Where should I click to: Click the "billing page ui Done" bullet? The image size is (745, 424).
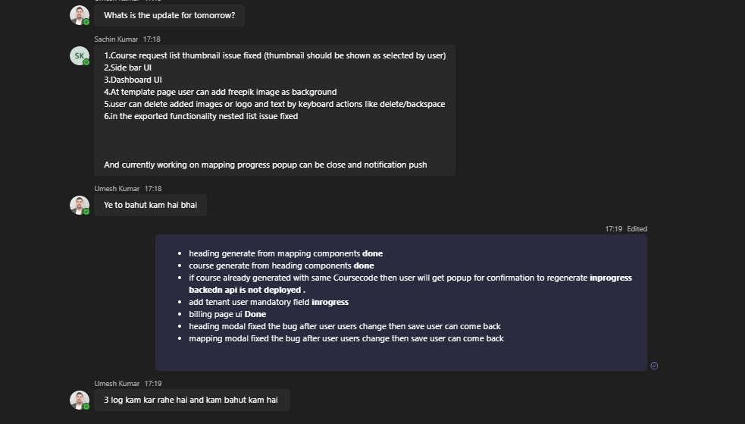[227, 314]
